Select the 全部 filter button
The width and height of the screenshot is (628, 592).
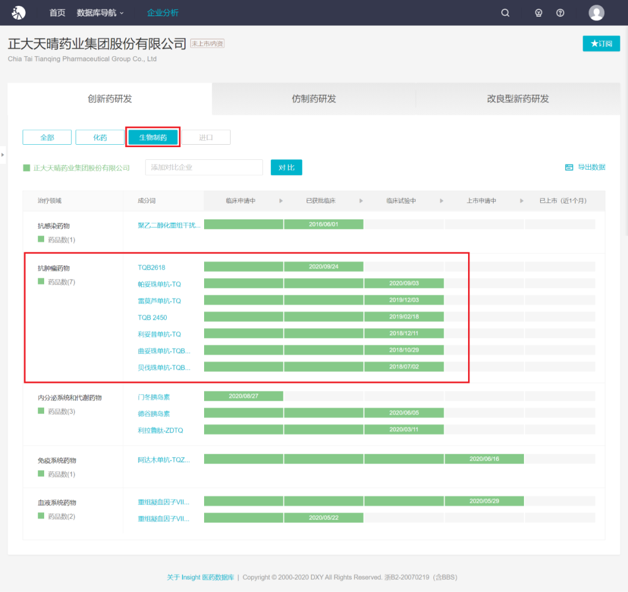(x=47, y=137)
